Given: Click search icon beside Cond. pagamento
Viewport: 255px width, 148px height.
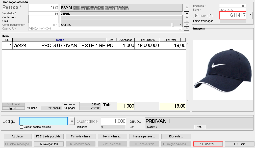Looking at the screenshot, I should click(187, 25).
